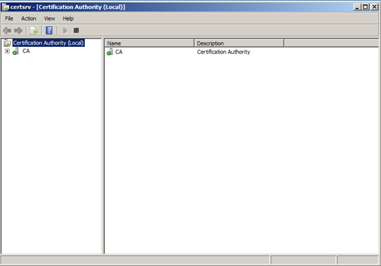Select the CA row's Certification Authority description
381x266 pixels.
(x=224, y=52)
